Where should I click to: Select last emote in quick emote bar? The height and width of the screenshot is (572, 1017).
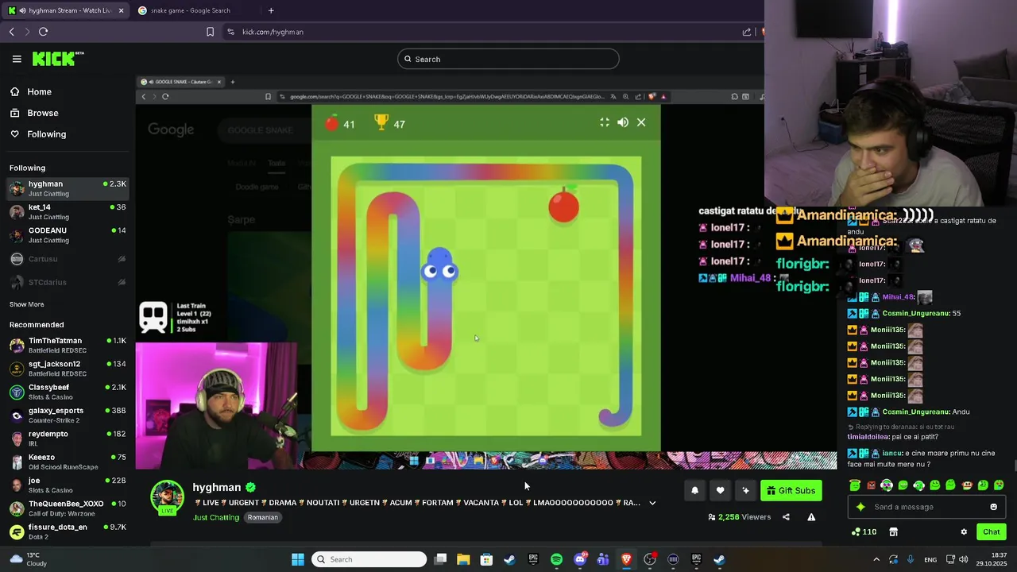tap(999, 485)
